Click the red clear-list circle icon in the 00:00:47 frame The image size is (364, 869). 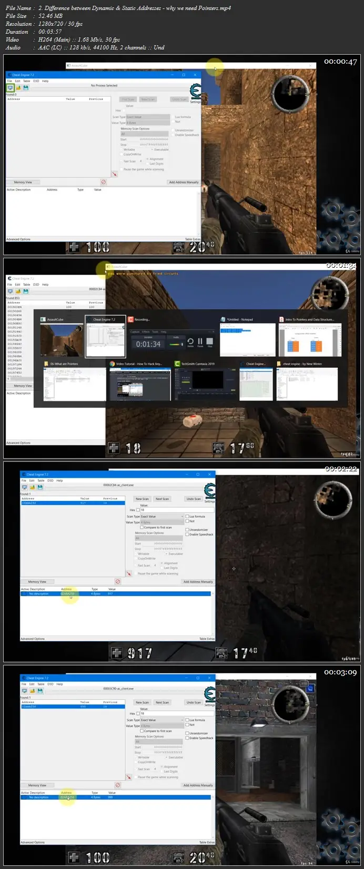click(103, 182)
